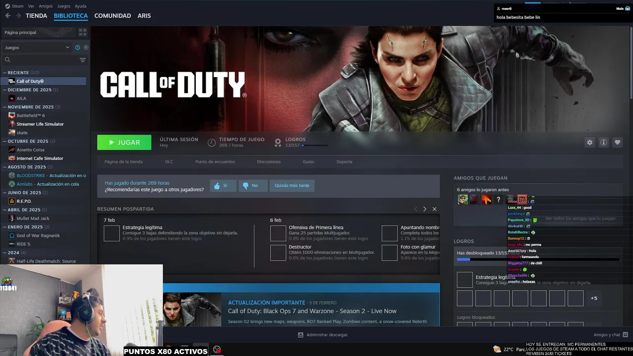The height and width of the screenshot is (356, 633).
Task: Collapse the RECIENTE category
Action: (4, 73)
